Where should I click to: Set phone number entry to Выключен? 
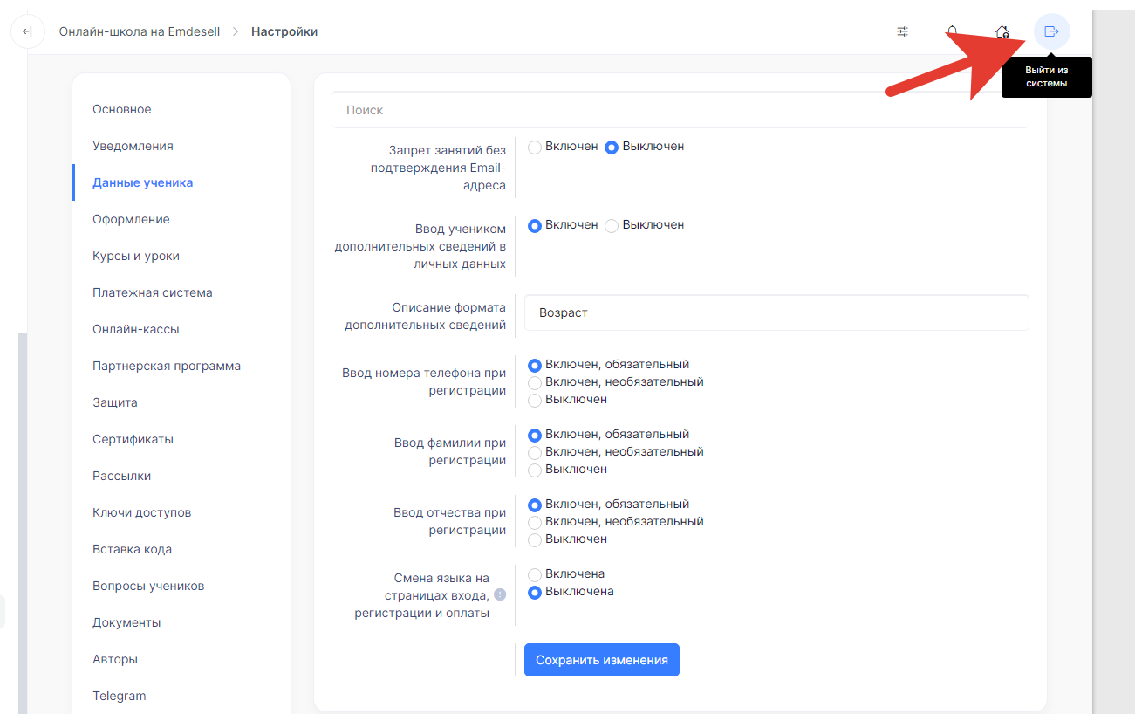535,401
